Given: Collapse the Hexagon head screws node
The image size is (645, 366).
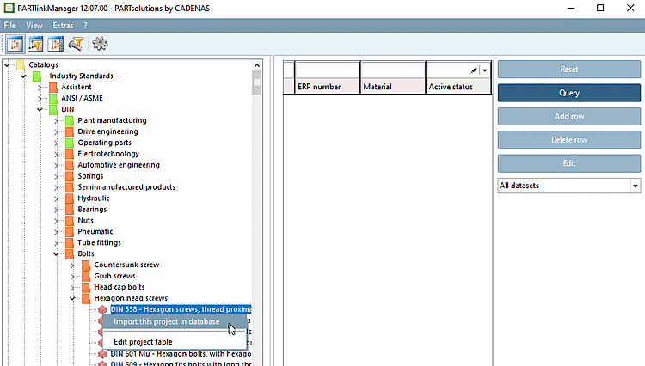Looking at the screenshot, I should pyautogui.click(x=72, y=298).
